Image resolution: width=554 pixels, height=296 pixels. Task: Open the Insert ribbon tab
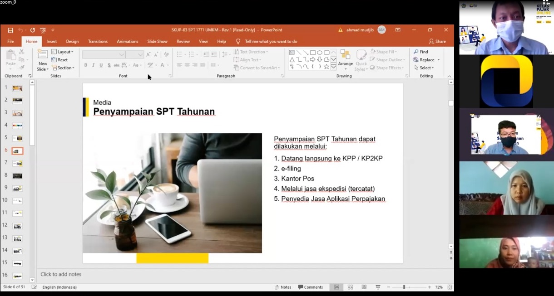(x=52, y=41)
